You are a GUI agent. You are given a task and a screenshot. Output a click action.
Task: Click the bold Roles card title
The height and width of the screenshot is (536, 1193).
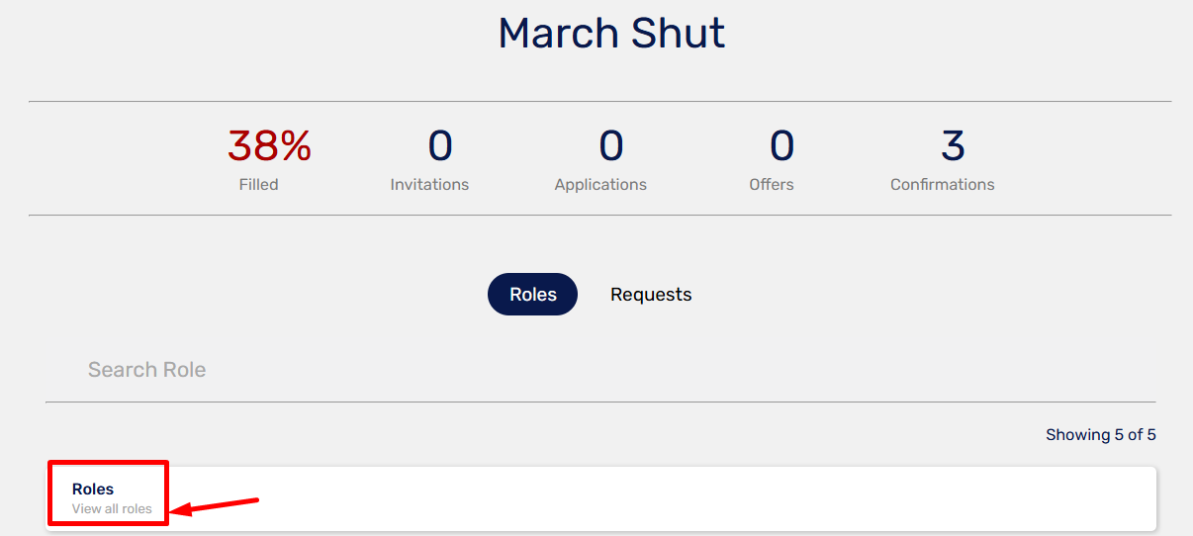coord(93,489)
